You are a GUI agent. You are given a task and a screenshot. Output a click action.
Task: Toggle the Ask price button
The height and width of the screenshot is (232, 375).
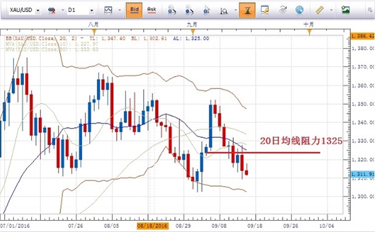click(x=152, y=10)
